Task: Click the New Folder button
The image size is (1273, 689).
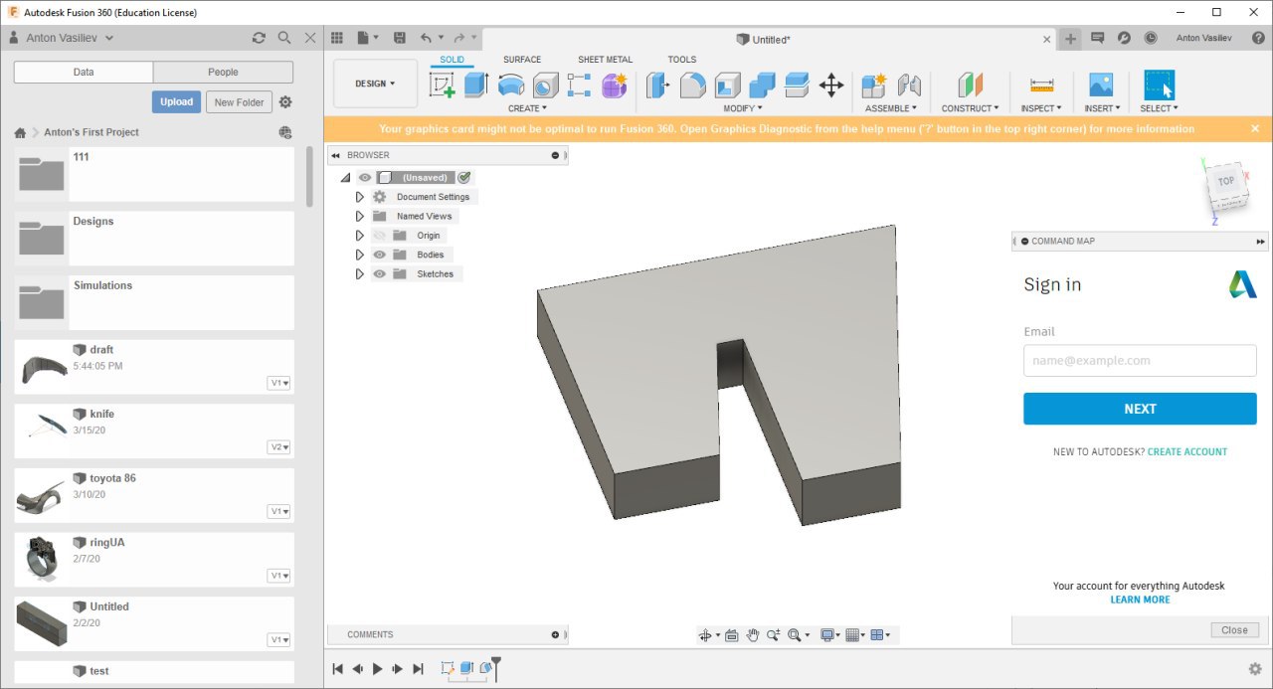Action: [x=239, y=101]
